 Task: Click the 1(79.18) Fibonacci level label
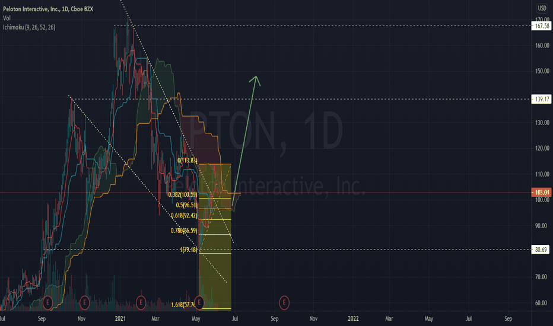[189, 250]
